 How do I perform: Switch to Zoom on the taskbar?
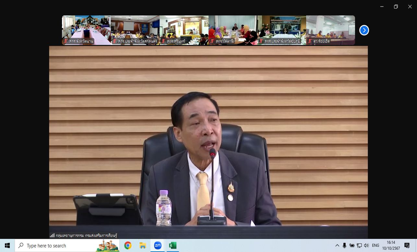(x=158, y=246)
